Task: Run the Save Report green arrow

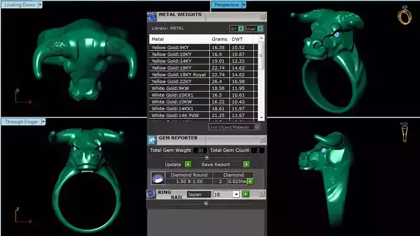Action: (246, 164)
